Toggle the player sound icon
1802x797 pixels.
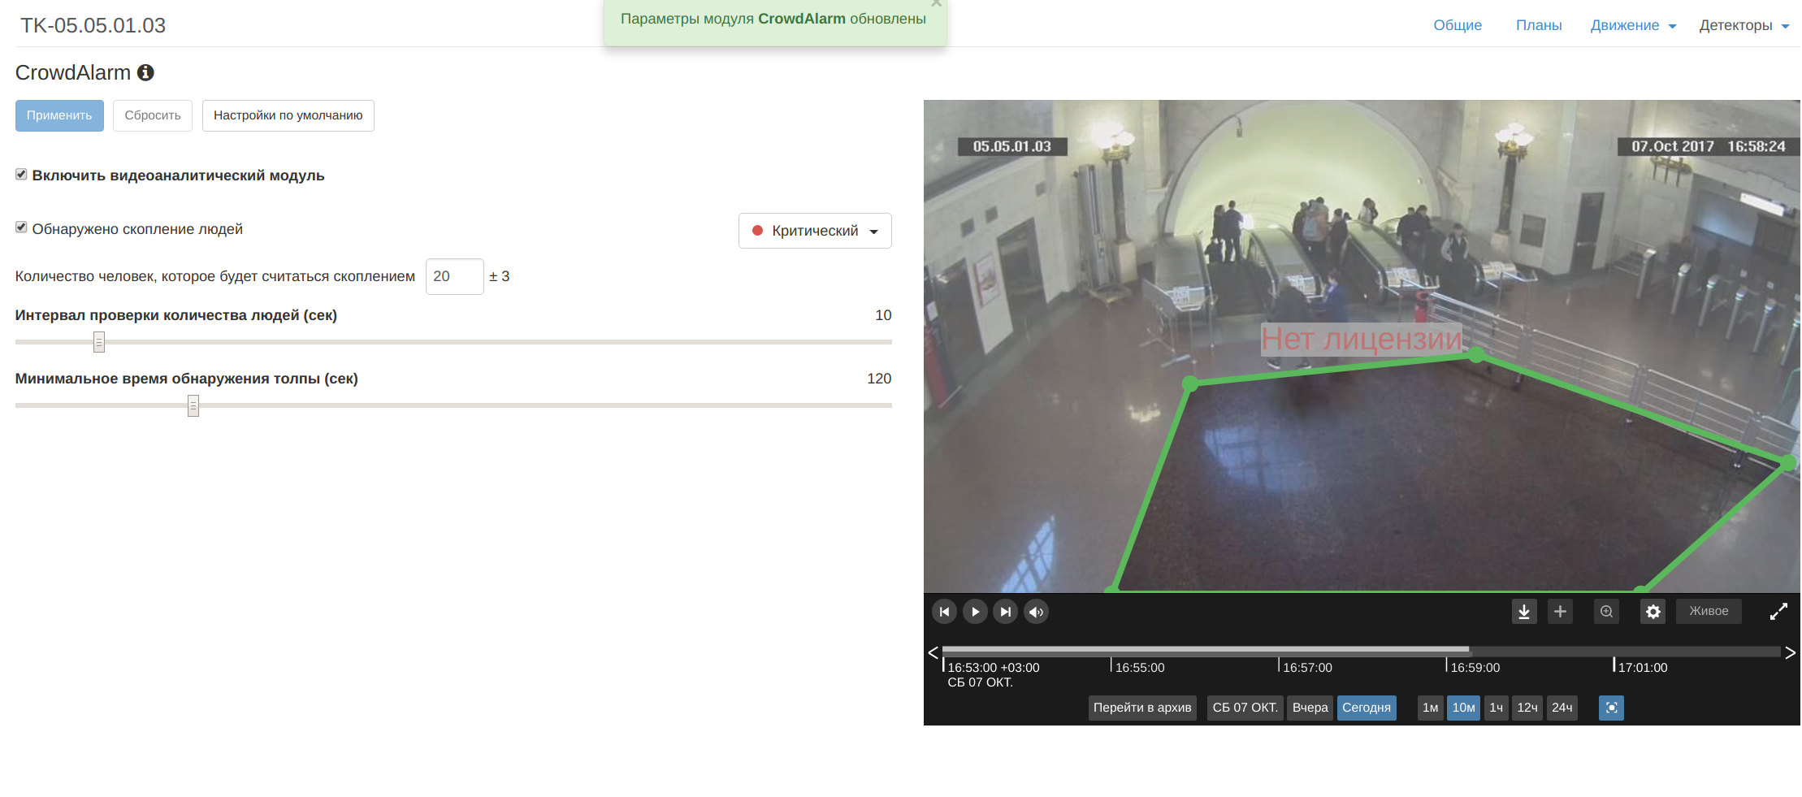1037,612
